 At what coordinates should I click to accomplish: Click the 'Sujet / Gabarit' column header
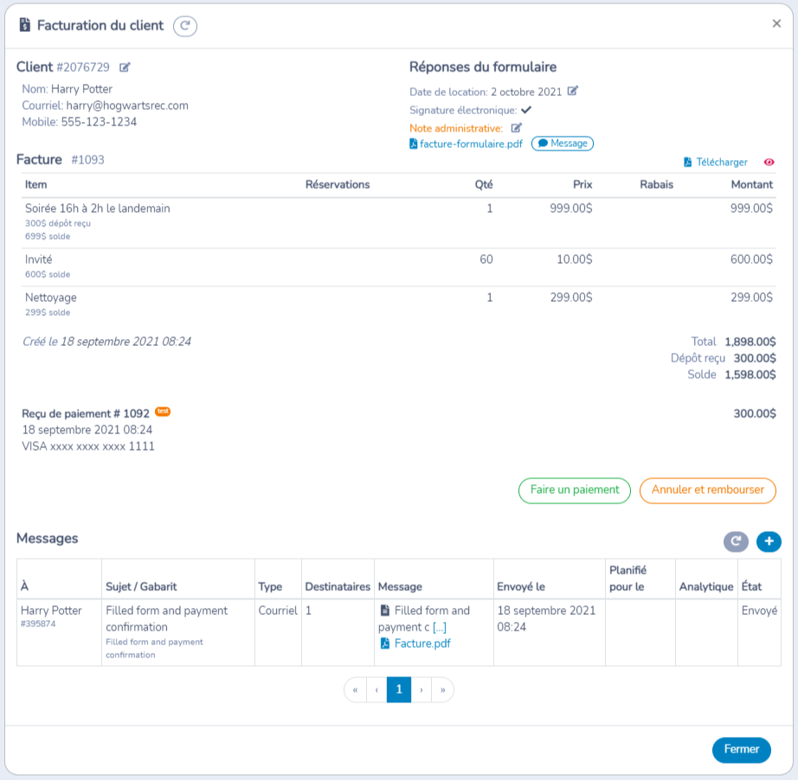pyautogui.click(x=141, y=586)
